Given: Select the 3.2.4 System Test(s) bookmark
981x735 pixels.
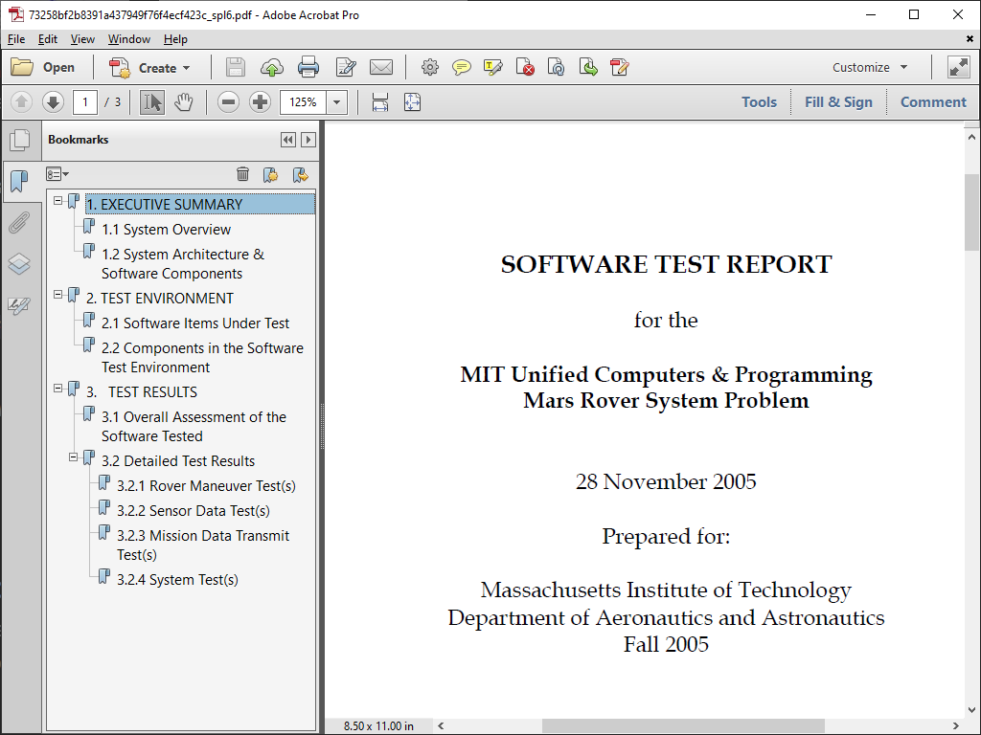Looking at the screenshot, I should (177, 579).
